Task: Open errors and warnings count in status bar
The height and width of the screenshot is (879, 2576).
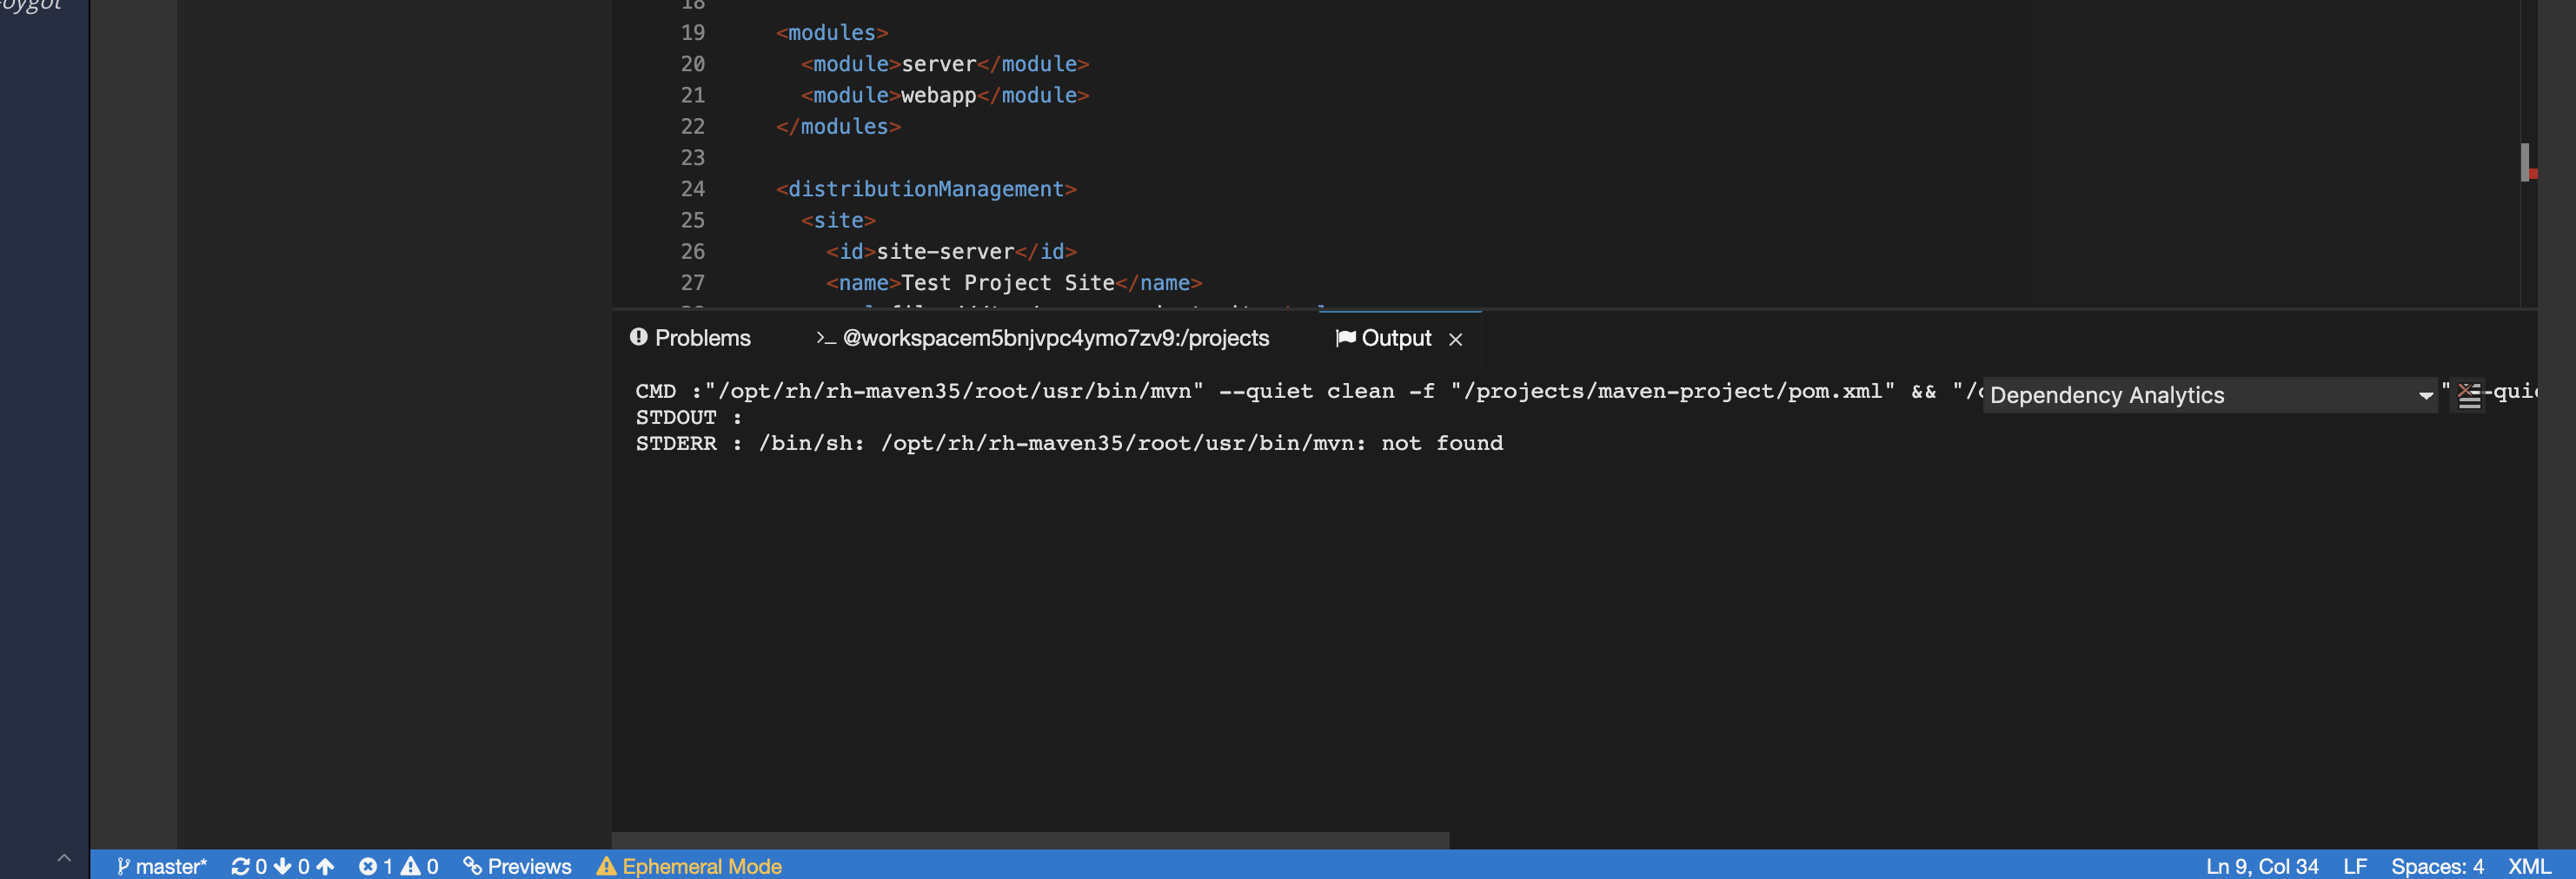Action: 398,866
